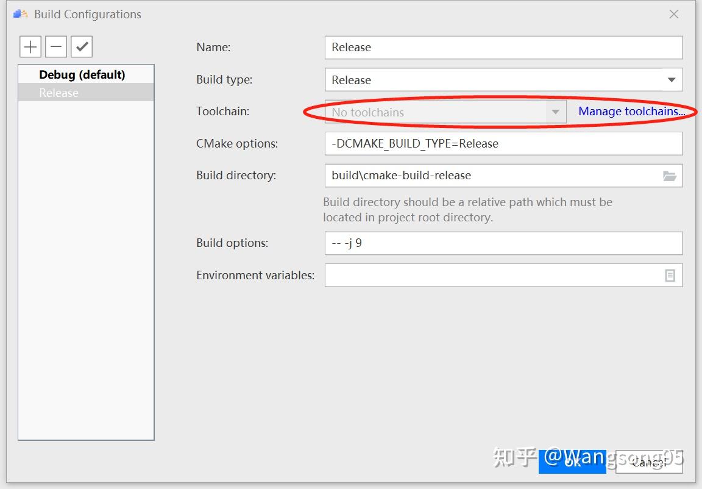Browse for build directory folder icon
The image size is (702, 489).
669,176
